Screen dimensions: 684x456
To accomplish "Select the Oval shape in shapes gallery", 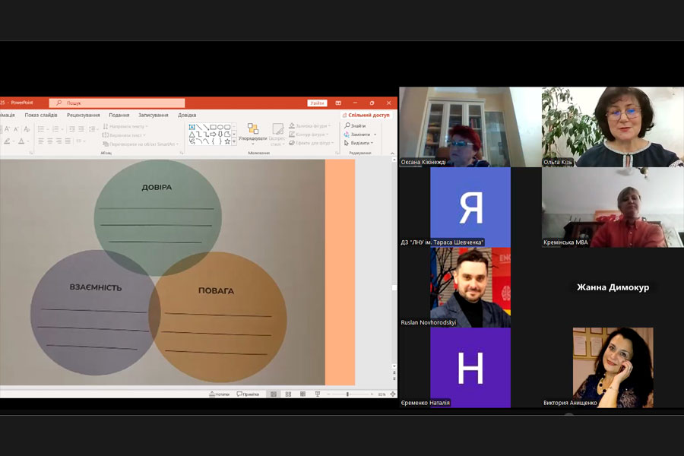I will tap(220, 127).
